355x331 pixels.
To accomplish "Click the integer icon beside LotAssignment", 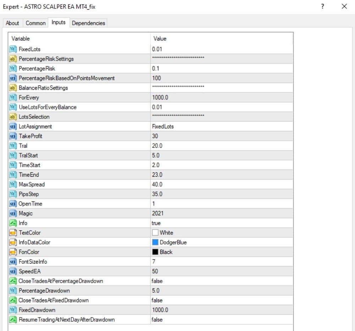I will point(13,126).
